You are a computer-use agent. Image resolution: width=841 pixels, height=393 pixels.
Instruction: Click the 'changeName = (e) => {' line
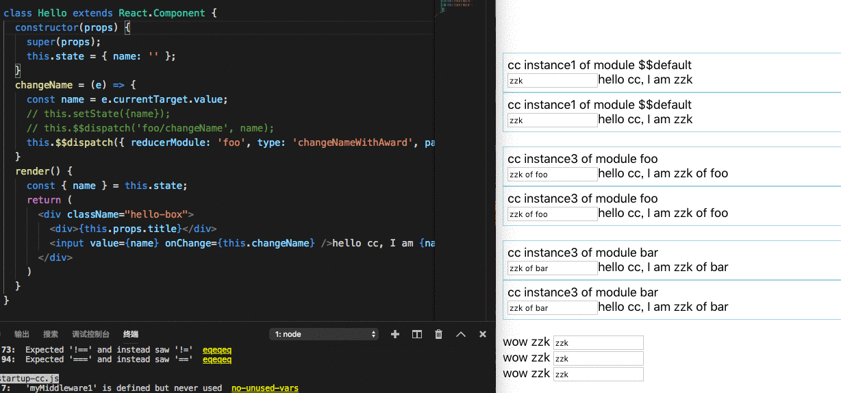coord(76,85)
